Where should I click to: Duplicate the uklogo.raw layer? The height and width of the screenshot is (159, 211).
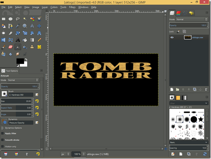pos(195,89)
